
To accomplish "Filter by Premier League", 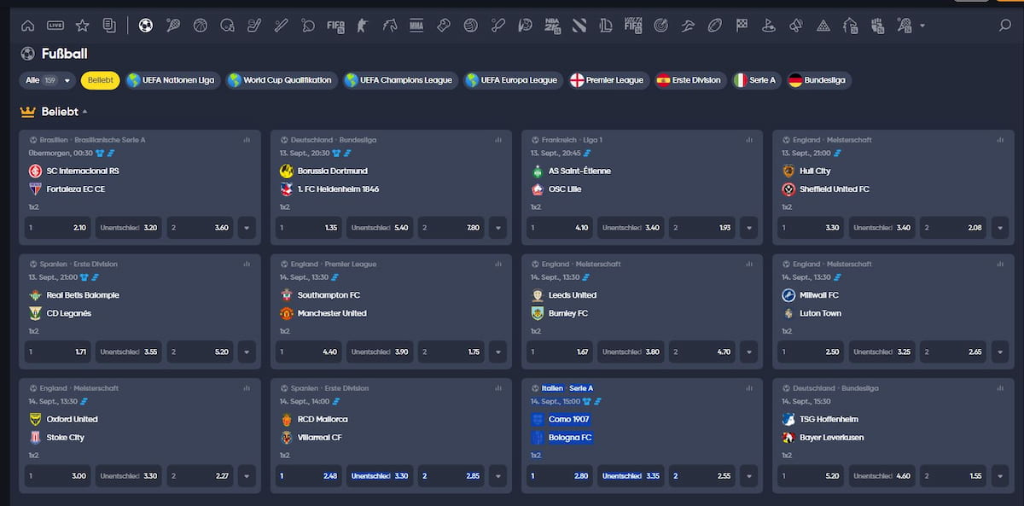I will 608,80.
